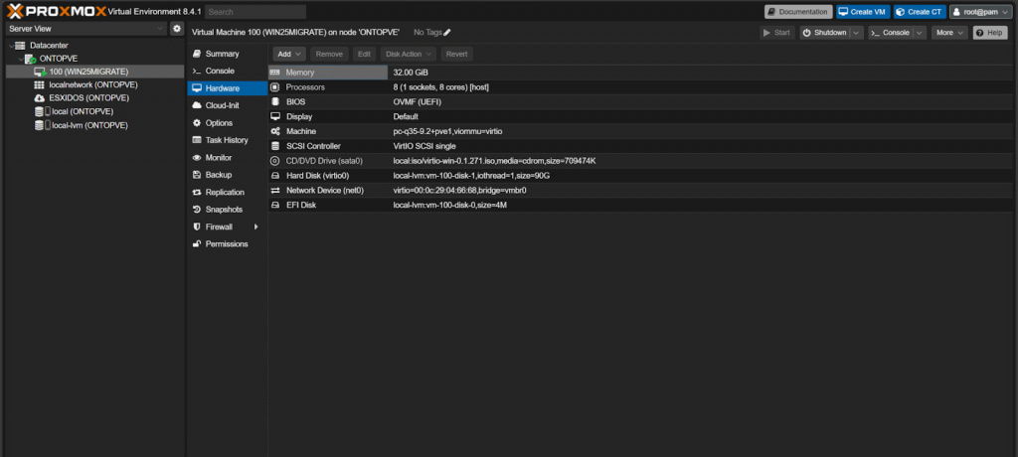This screenshot has height=457, width=1018.
Task: Click the Remove hardware button
Action: tap(329, 54)
